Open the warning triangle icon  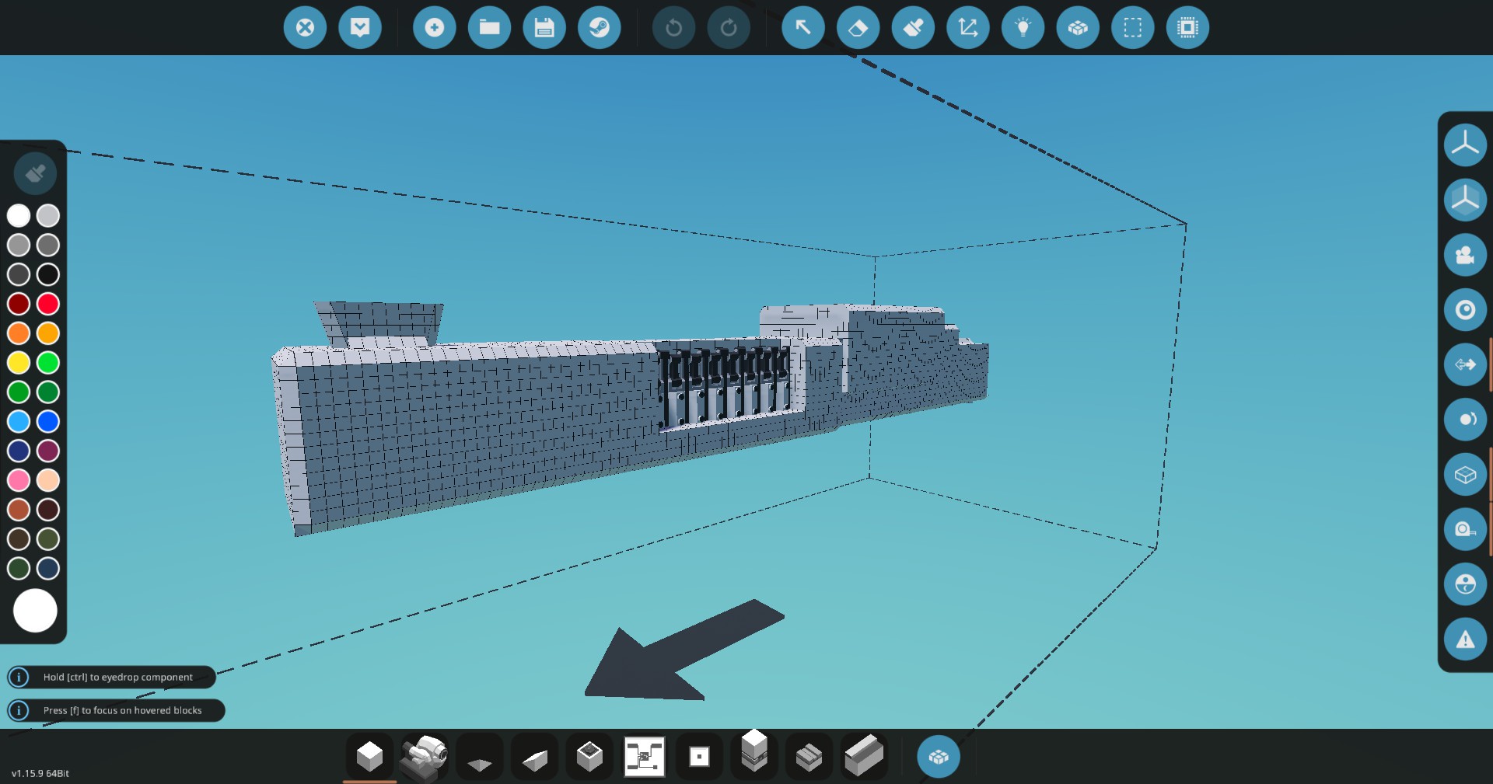click(x=1465, y=639)
